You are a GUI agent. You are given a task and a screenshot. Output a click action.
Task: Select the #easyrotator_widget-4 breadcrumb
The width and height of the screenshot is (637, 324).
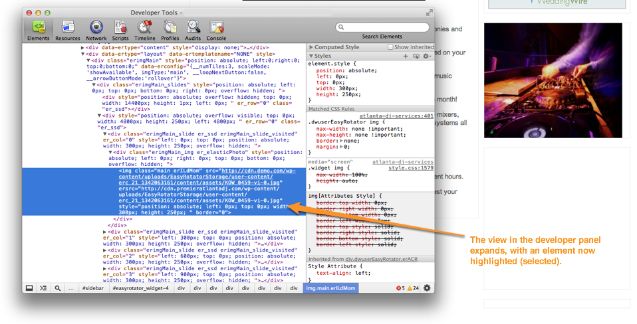[x=140, y=288]
